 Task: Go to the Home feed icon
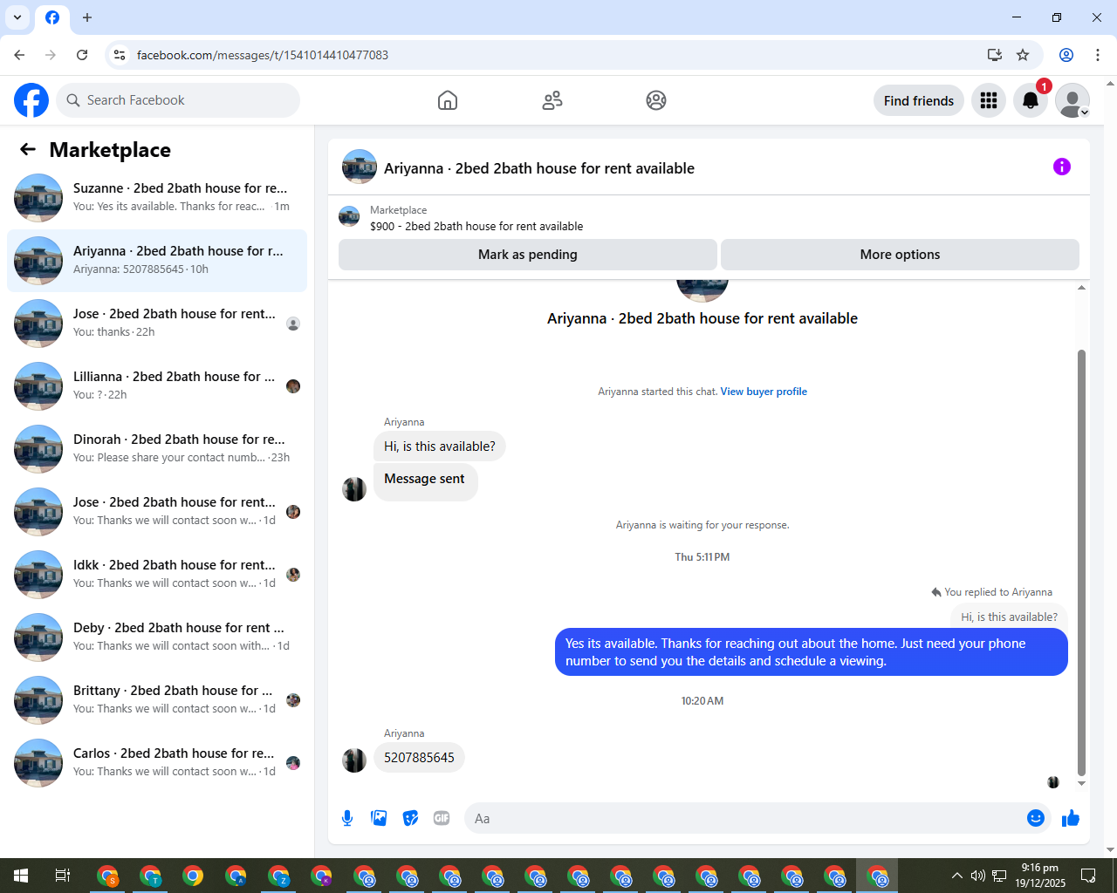pos(448,100)
